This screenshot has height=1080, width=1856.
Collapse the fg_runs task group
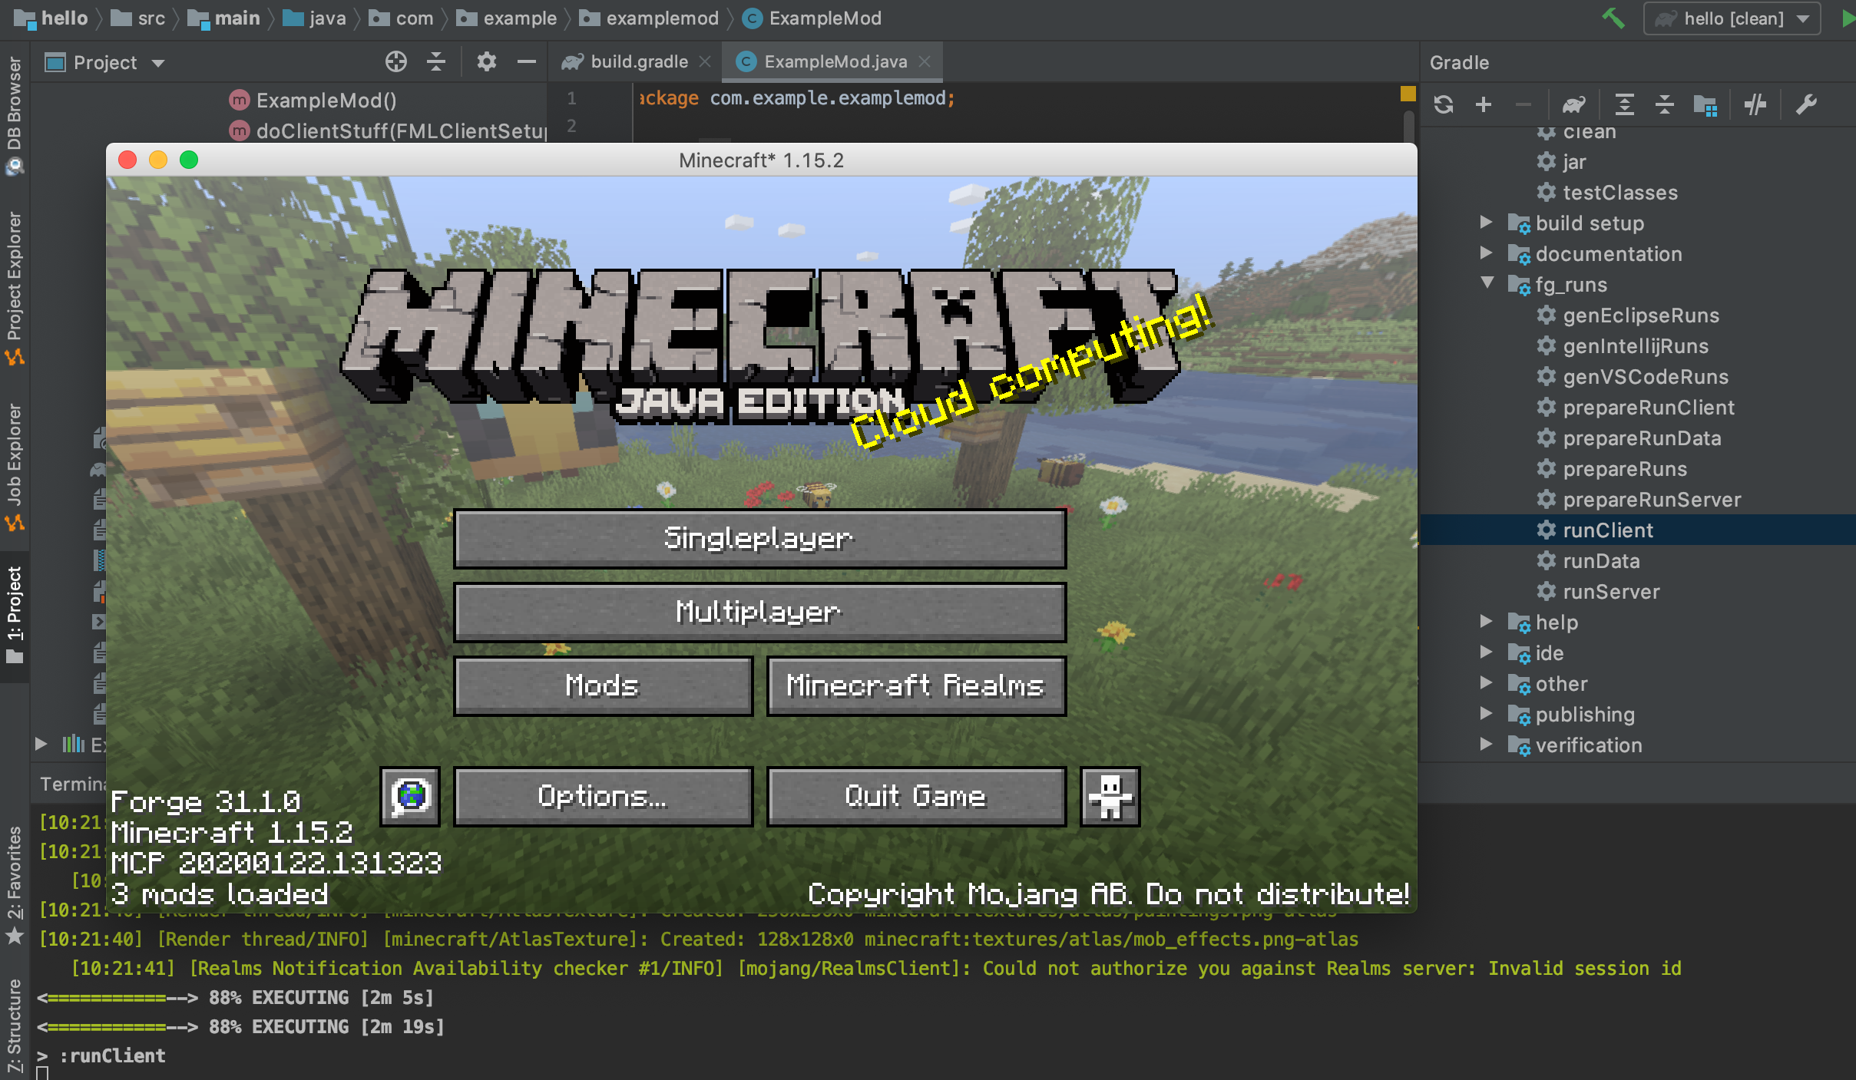click(x=1487, y=283)
